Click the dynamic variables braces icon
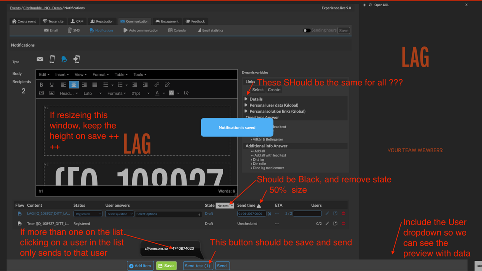 tap(186, 93)
